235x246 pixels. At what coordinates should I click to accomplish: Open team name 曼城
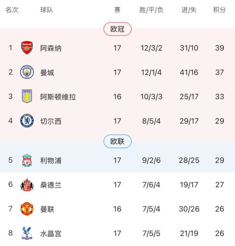coord(47,72)
